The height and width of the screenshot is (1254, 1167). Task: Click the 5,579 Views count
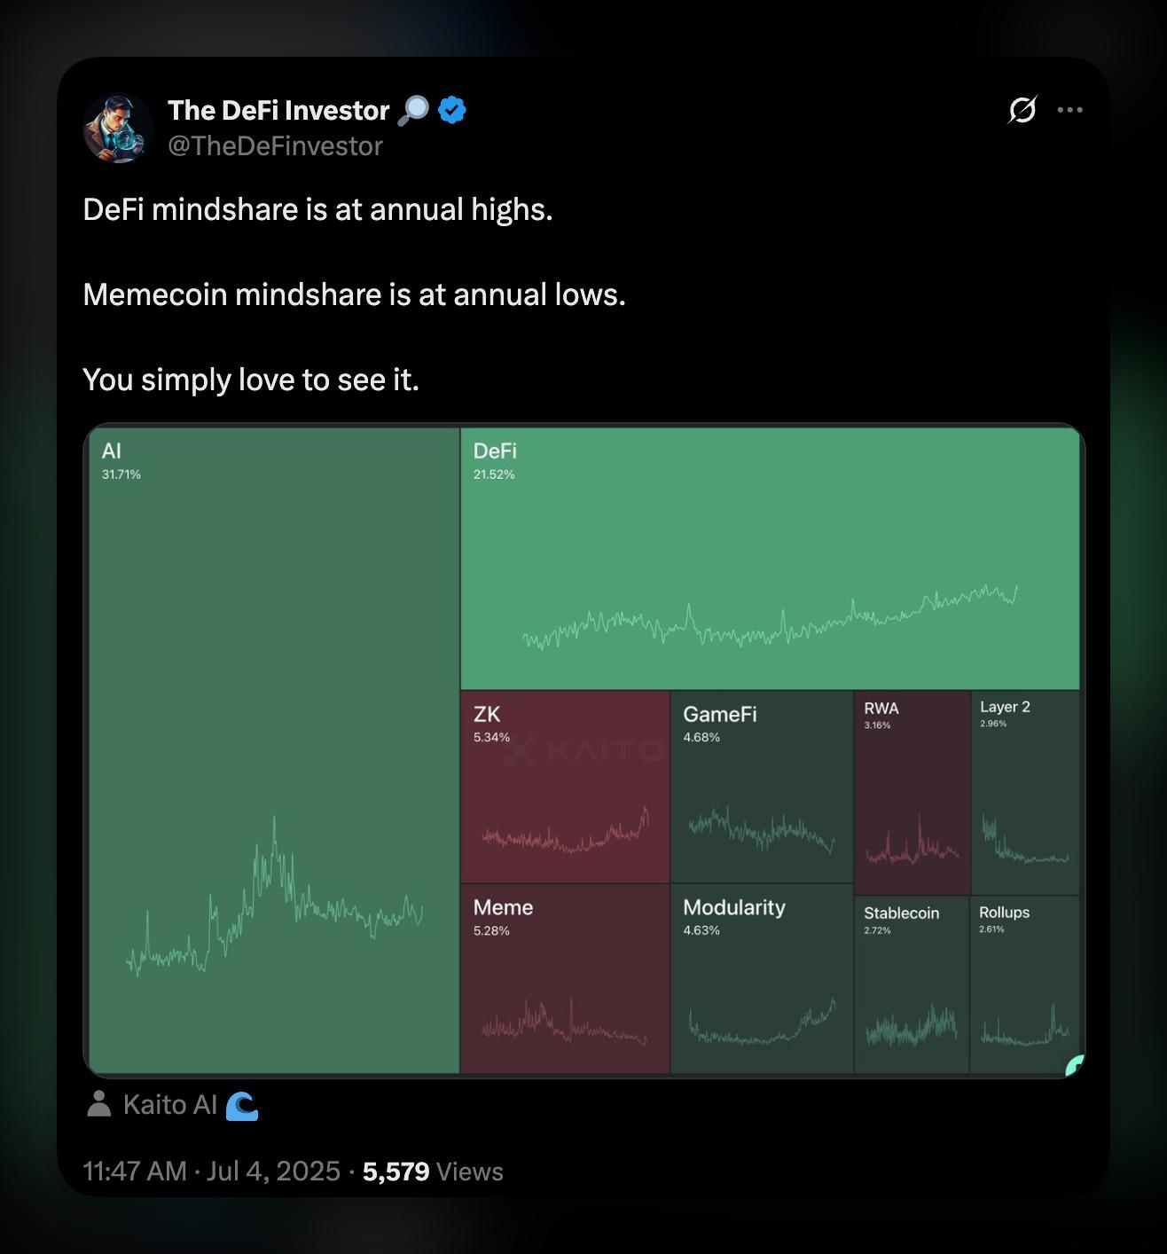(433, 1172)
